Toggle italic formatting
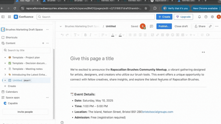Viewport: 221px width, 124px height. 90,35
